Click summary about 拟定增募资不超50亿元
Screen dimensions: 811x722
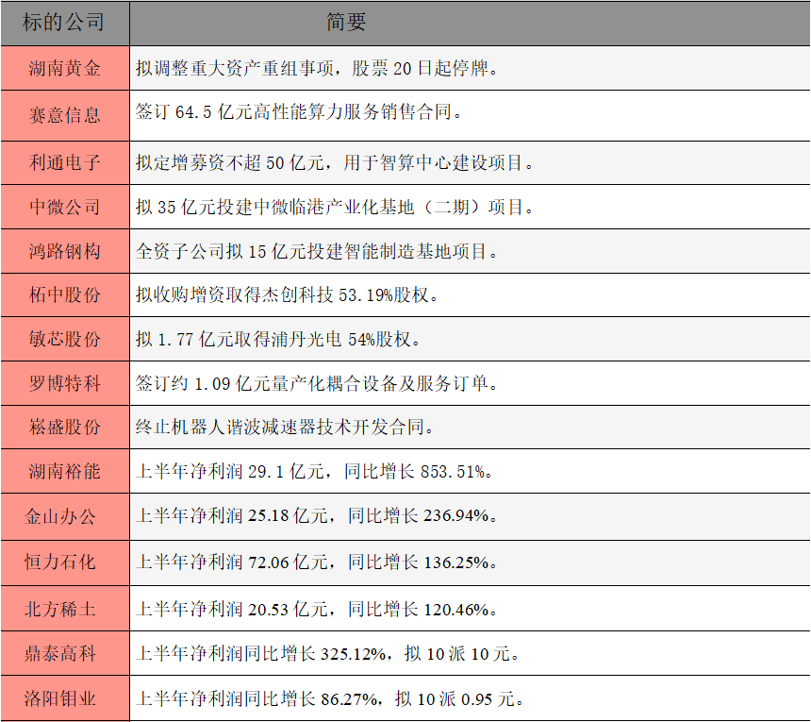[470, 163]
